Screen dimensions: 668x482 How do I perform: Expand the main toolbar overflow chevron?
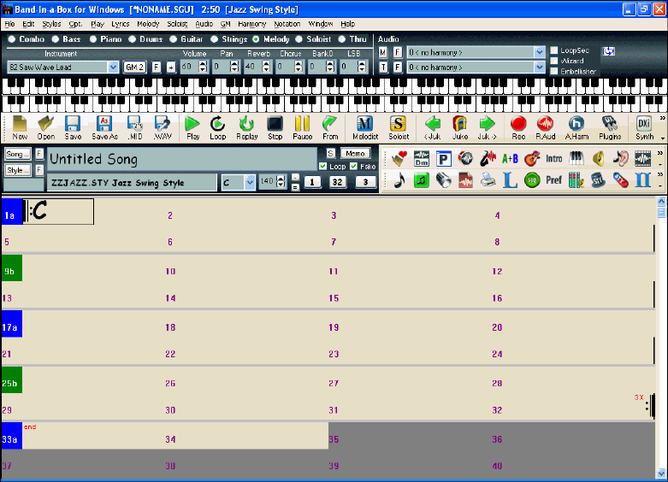(x=663, y=119)
